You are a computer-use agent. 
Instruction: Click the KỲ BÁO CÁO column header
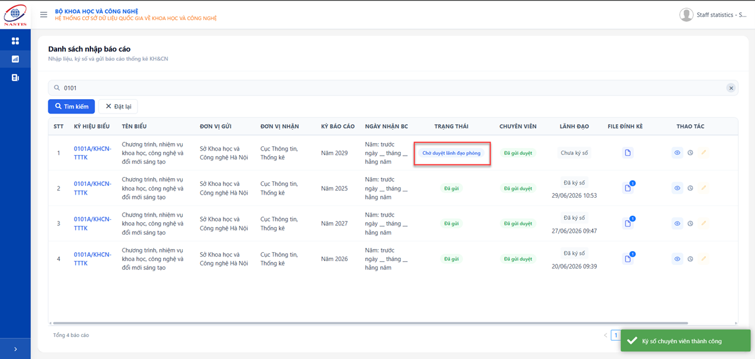tap(338, 127)
